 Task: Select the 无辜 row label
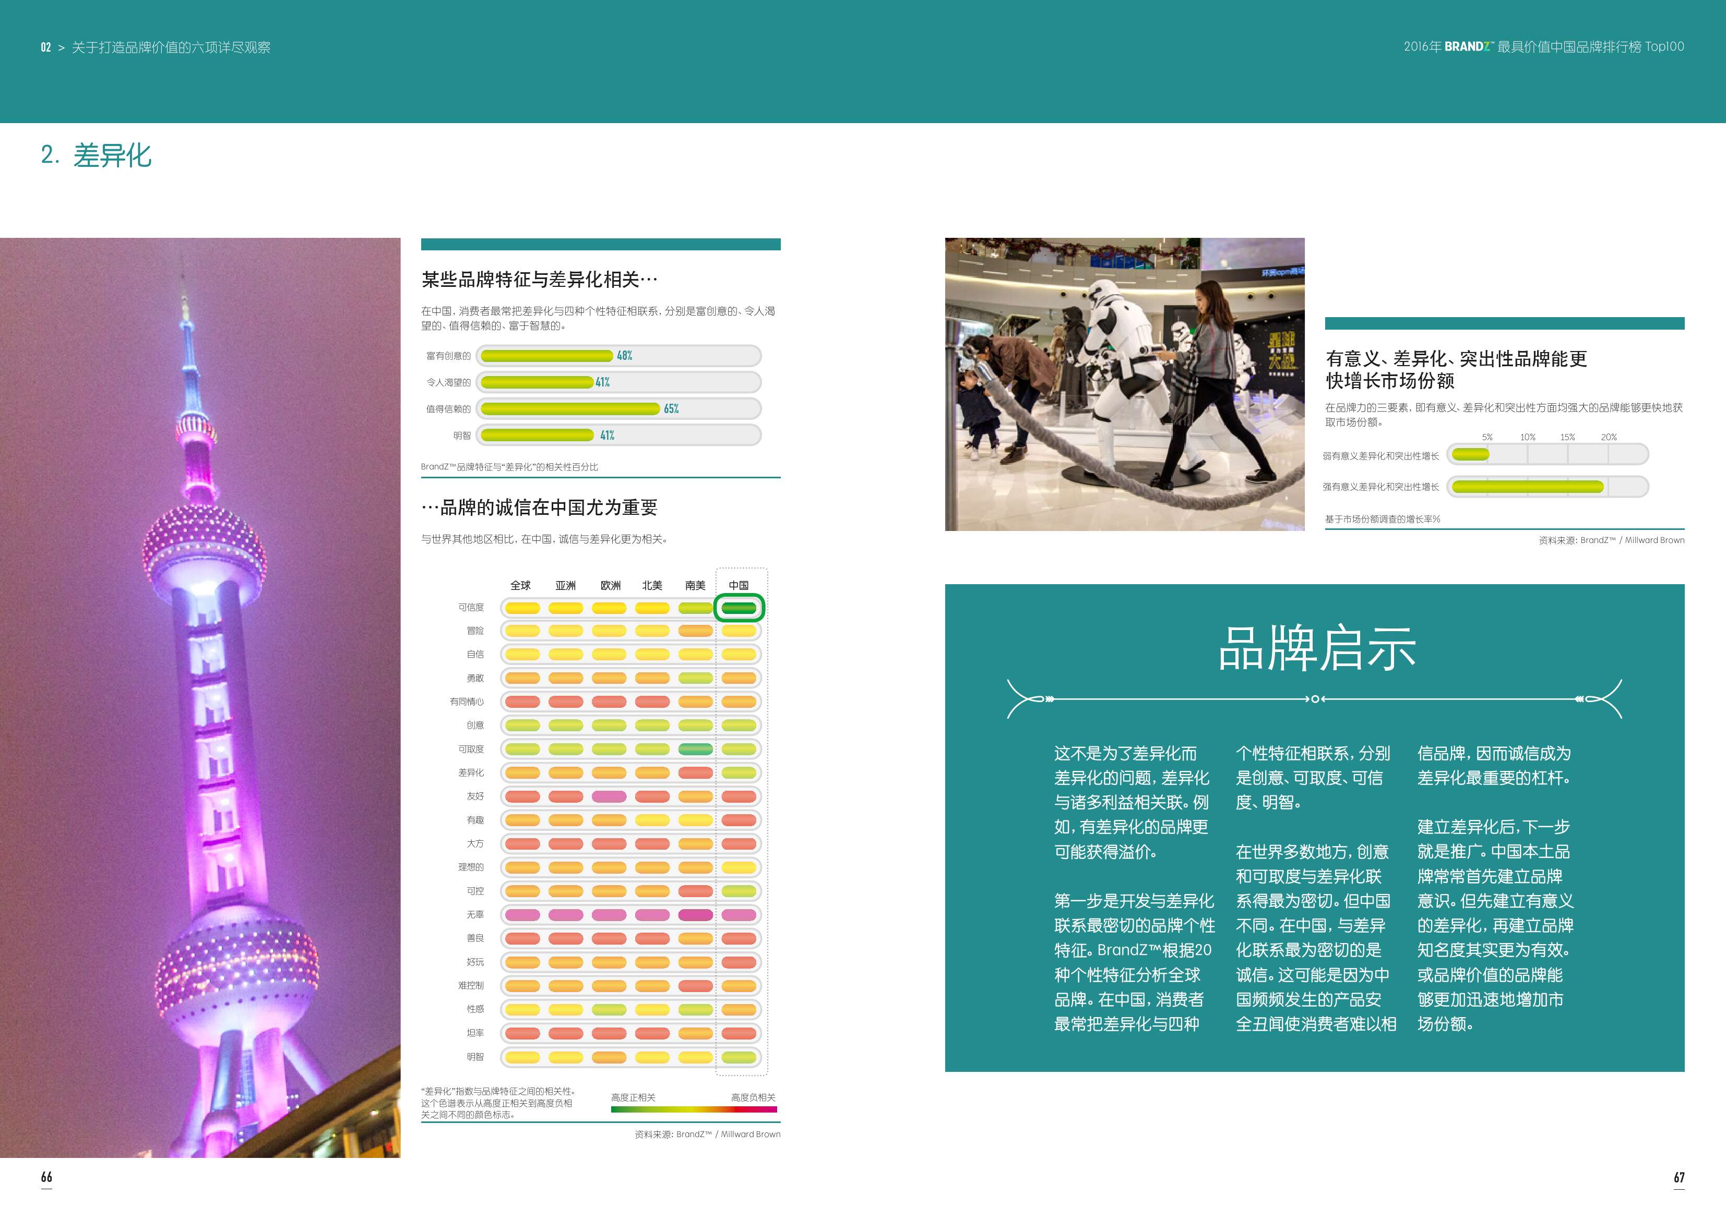click(475, 915)
